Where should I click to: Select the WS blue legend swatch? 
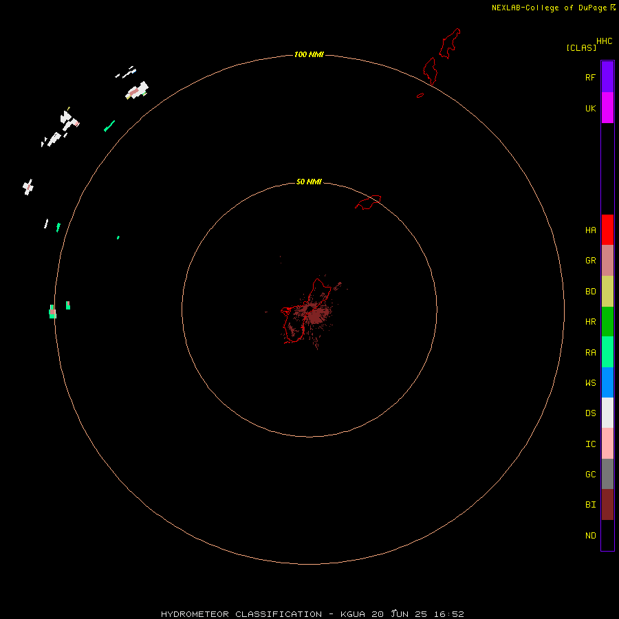point(607,382)
